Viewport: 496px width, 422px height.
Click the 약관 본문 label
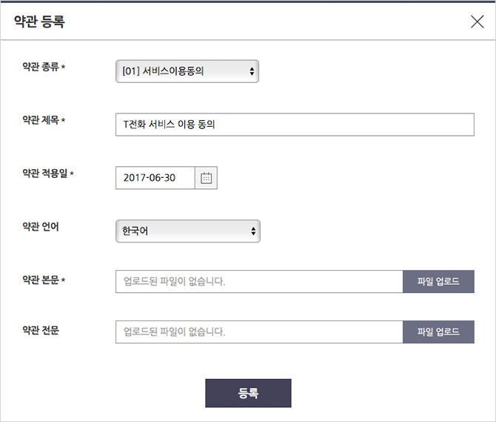tap(41, 280)
